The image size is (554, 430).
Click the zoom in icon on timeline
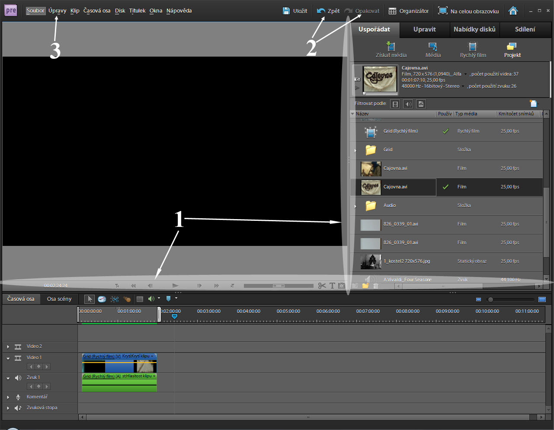tap(542, 299)
